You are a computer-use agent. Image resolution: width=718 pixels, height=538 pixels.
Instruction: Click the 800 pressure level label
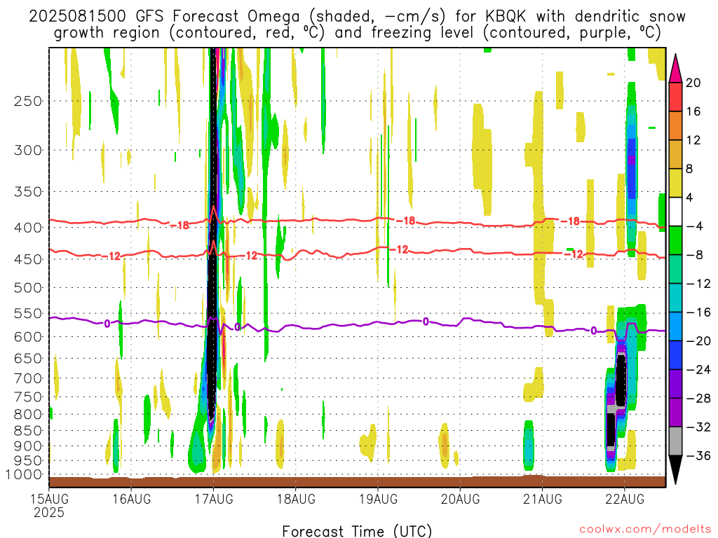(28, 414)
